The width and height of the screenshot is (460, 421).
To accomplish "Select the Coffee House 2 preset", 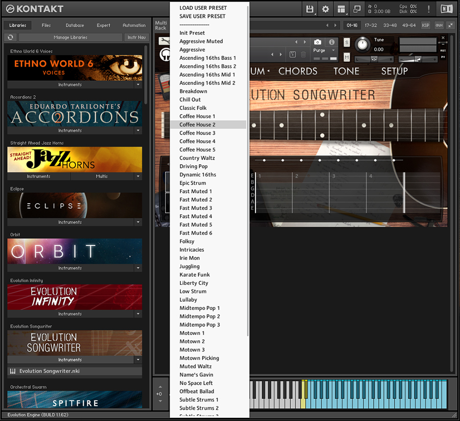I will click(x=209, y=124).
